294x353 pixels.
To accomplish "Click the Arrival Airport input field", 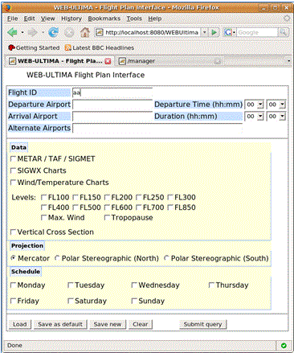I will coord(112,117).
